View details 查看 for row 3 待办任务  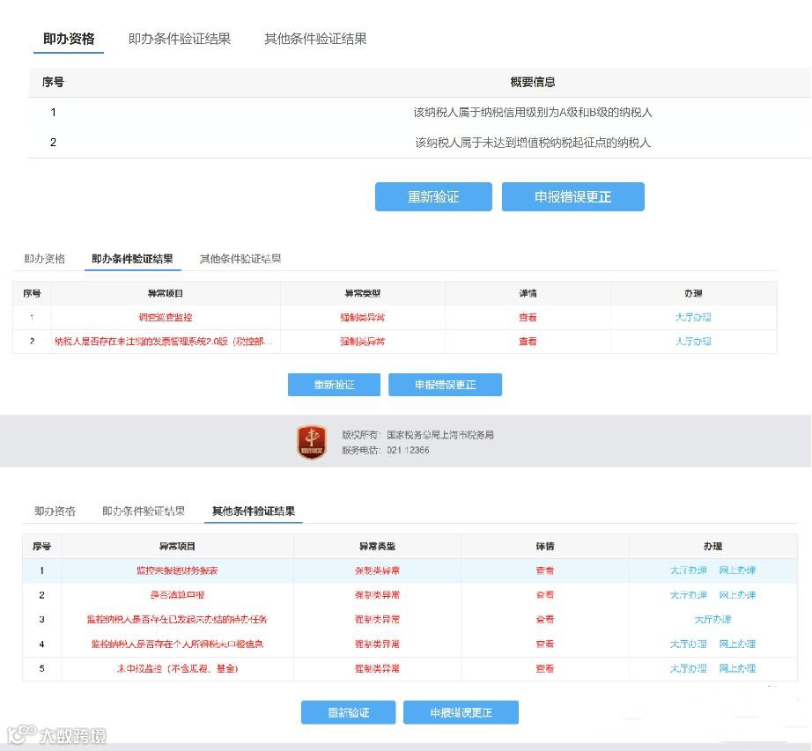[x=545, y=620]
